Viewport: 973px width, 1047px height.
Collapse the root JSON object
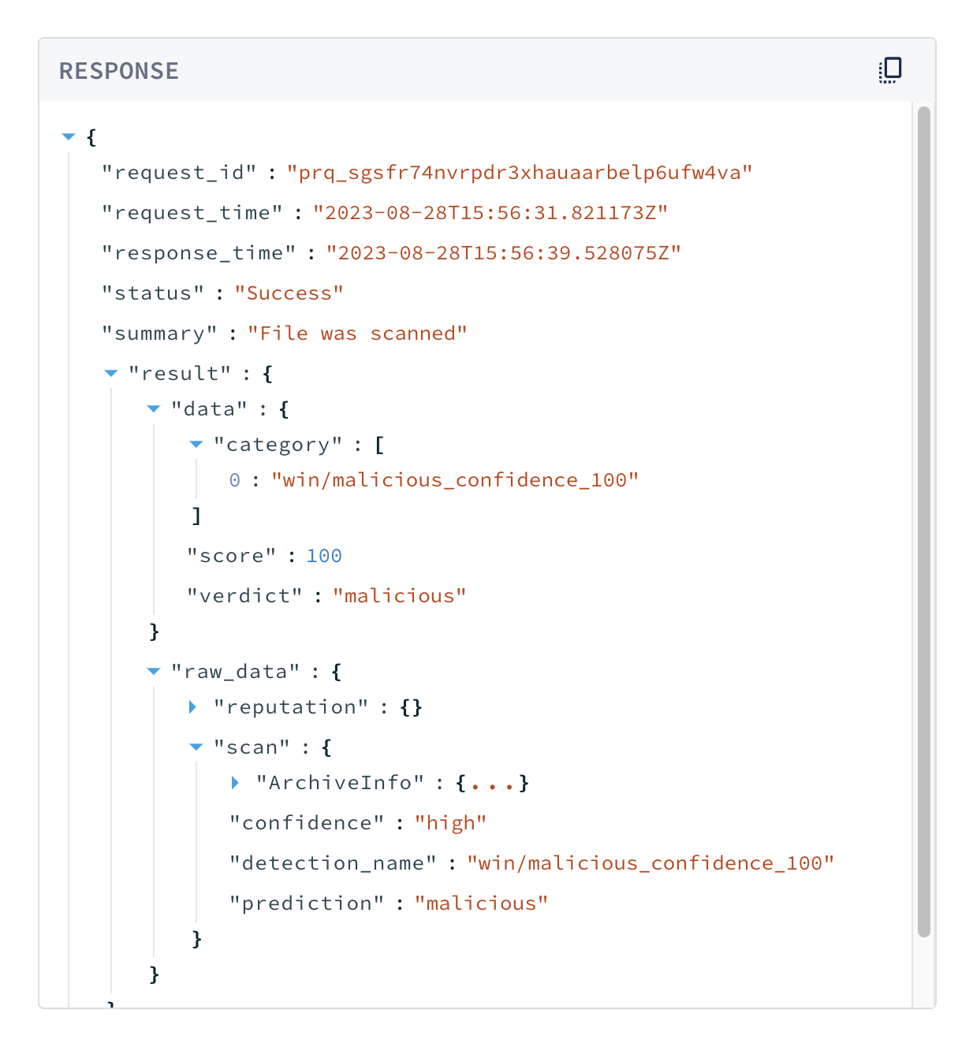[x=69, y=137]
